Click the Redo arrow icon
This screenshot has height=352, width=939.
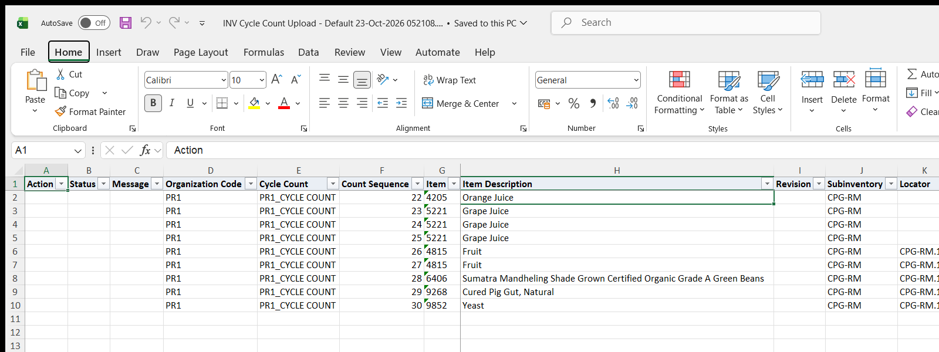[174, 23]
